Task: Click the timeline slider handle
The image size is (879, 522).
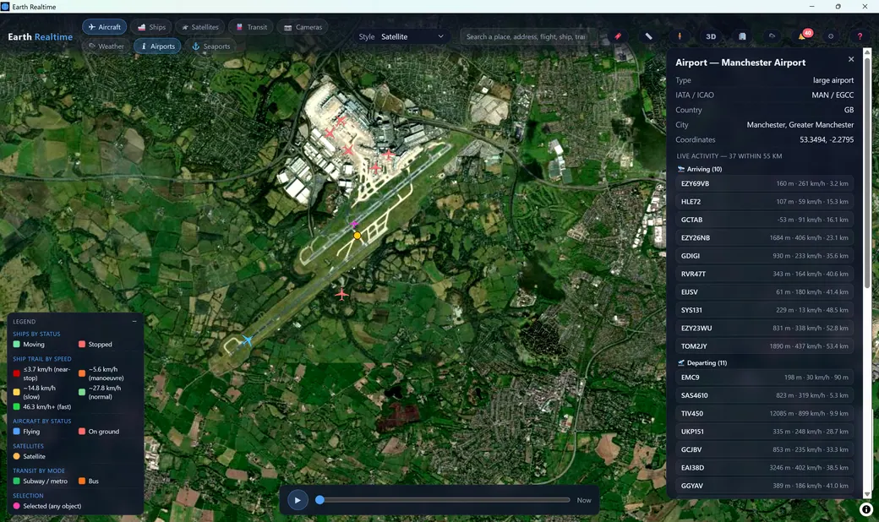Action: (319, 499)
